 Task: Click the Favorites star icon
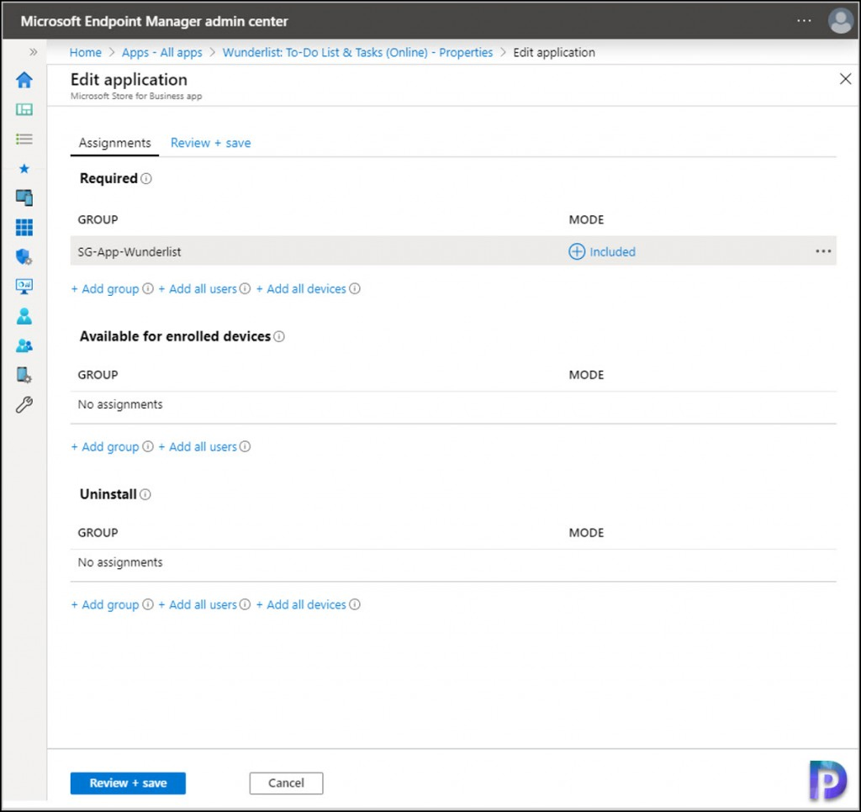tap(24, 169)
